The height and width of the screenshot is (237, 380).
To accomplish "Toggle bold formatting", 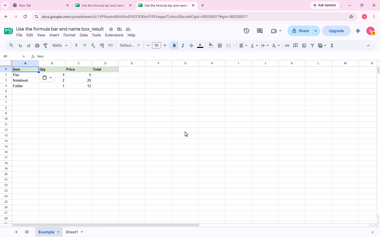I will [x=174, y=46].
